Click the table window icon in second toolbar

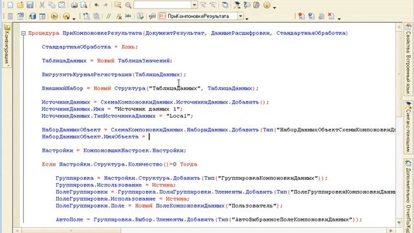42,16
